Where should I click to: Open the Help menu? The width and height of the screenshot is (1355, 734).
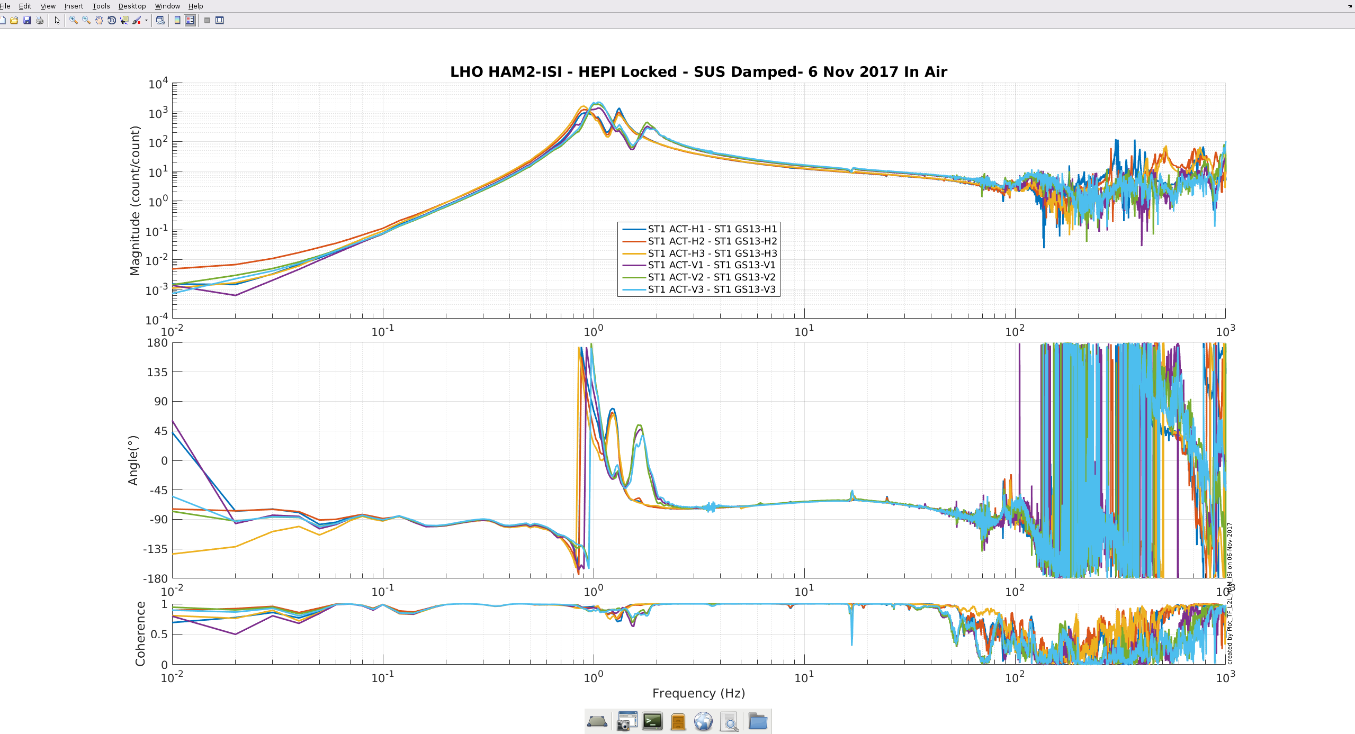click(x=195, y=6)
